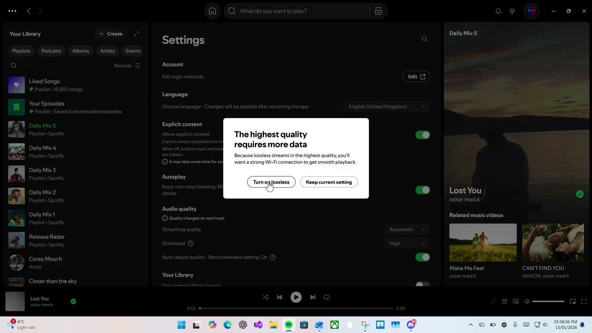Open the profile avatar menu

coord(531,11)
